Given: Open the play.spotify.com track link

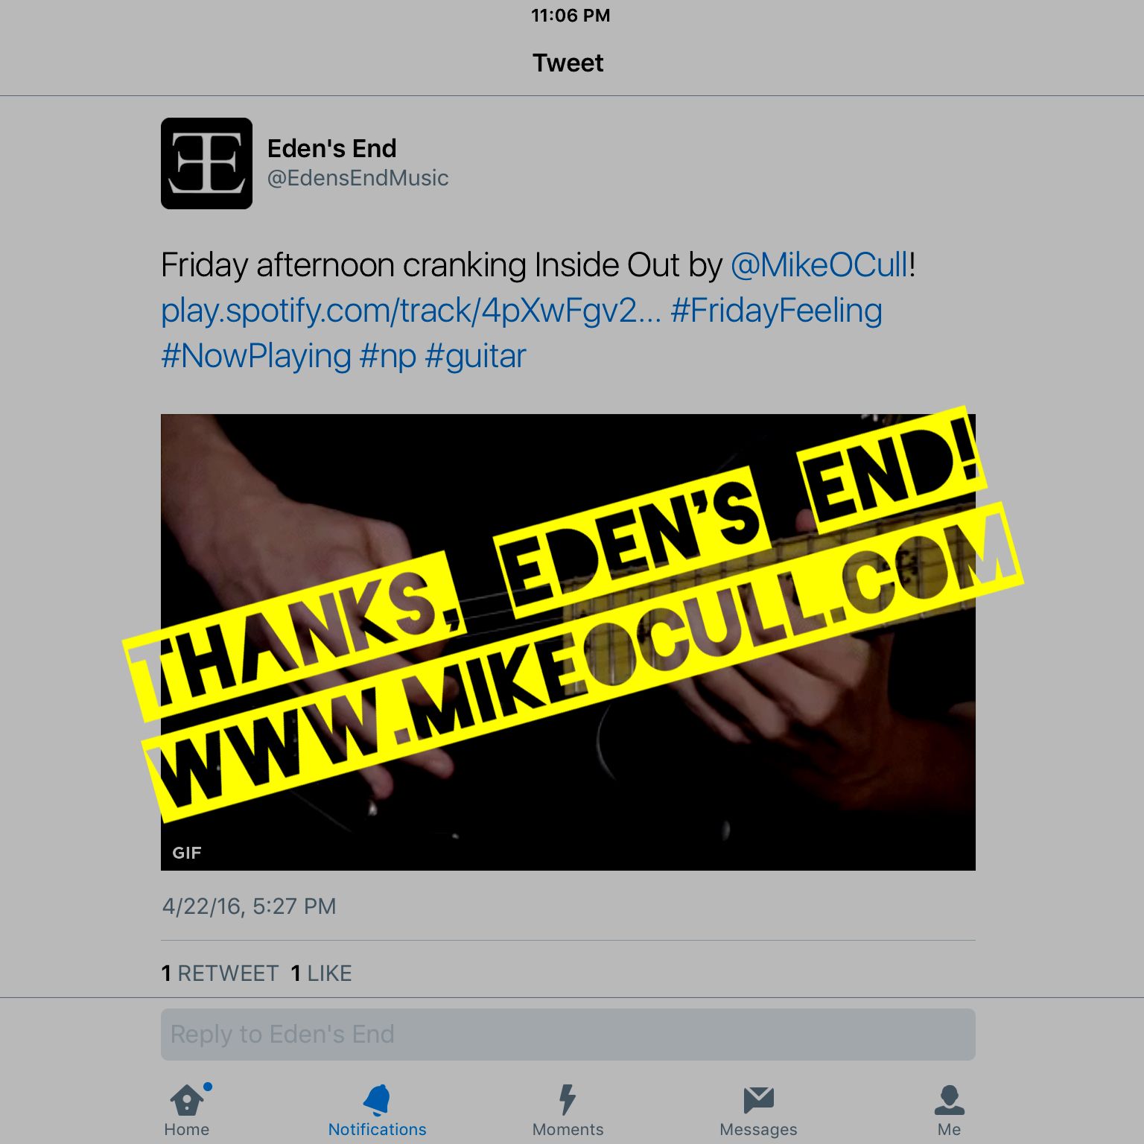Looking at the screenshot, I should click(410, 311).
